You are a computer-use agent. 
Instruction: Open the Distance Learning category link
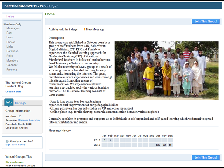(x=29, y=120)
